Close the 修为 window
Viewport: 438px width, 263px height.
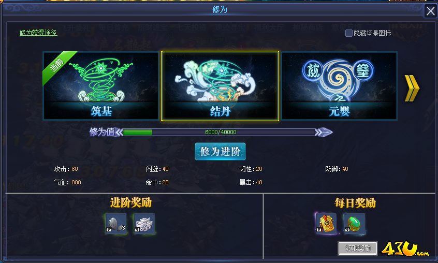tap(430, 11)
